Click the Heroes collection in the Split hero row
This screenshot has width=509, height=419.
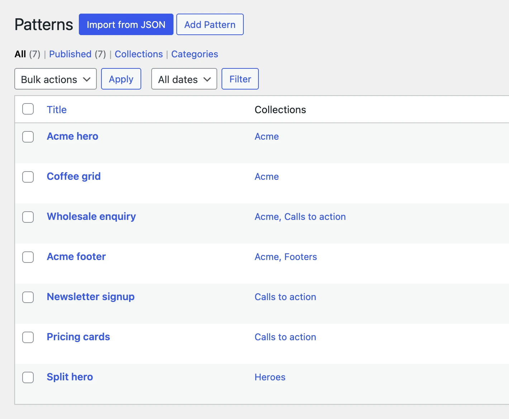(270, 377)
